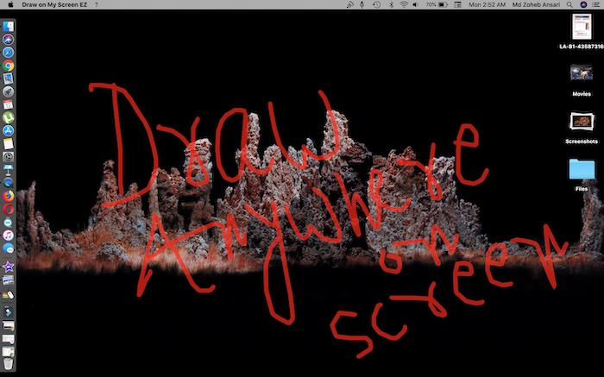Toggle the Wi-Fi status menu

404,5
